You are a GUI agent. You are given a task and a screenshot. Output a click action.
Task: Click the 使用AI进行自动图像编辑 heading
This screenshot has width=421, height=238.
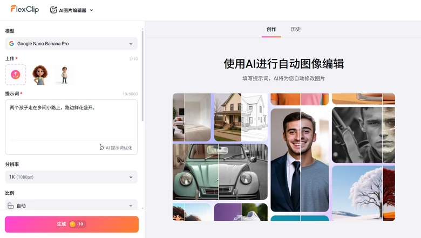[x=283, y=64]
